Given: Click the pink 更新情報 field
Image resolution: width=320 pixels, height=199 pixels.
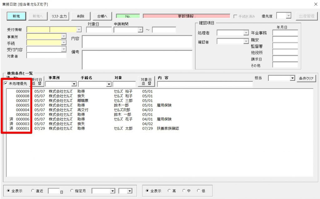Looking at the screenshot, I should tap(187, 16).
